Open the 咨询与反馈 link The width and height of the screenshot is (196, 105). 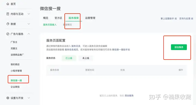point(185,18)
